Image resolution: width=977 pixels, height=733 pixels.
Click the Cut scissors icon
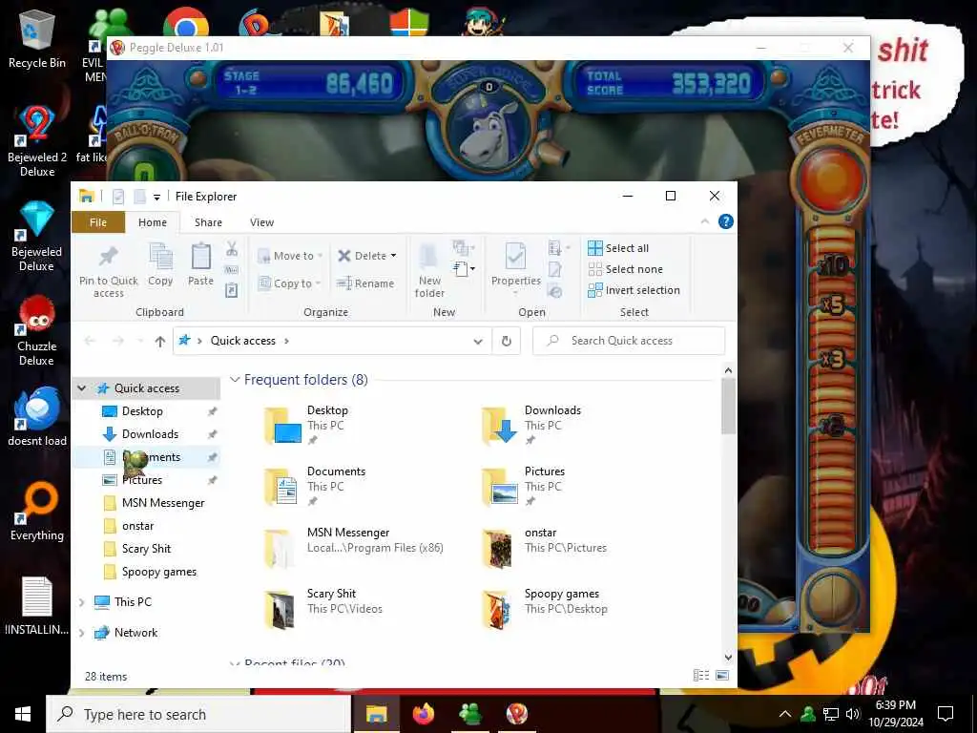[x=232, y=249]
